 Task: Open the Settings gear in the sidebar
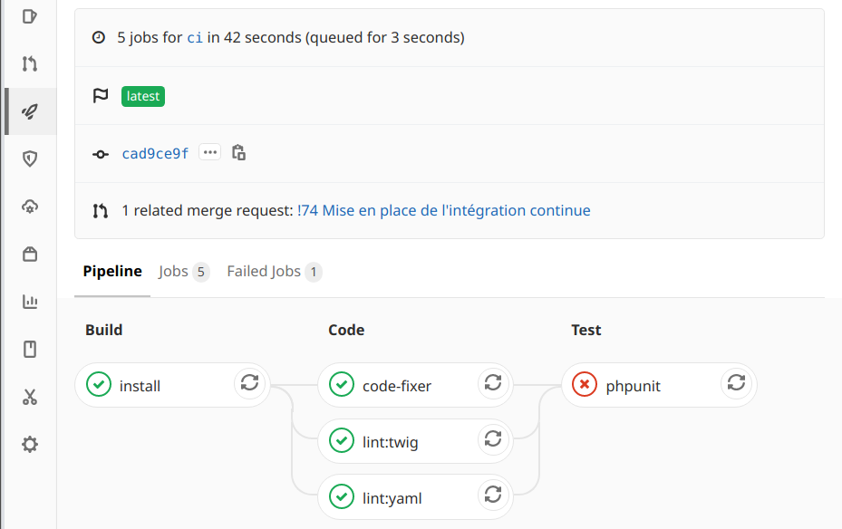[x=30, y=444]
